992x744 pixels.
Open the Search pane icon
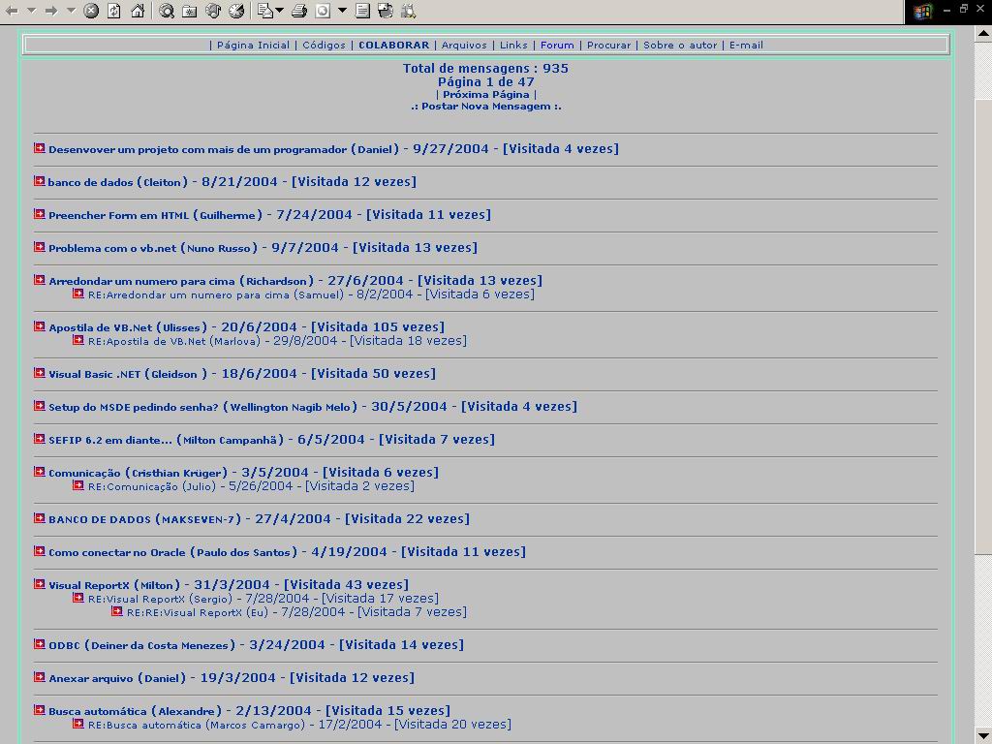[167, 11]
